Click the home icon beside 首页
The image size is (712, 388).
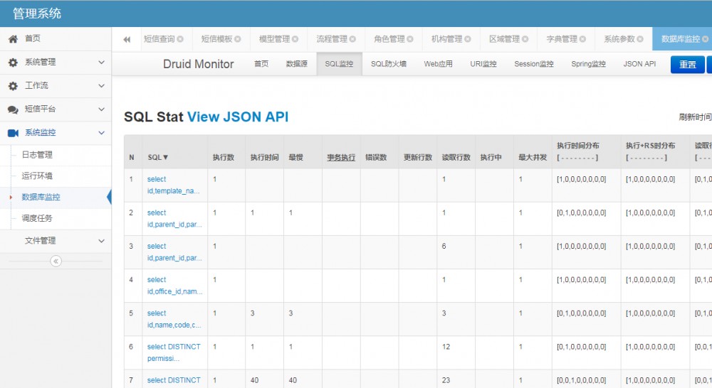[13, 39]
